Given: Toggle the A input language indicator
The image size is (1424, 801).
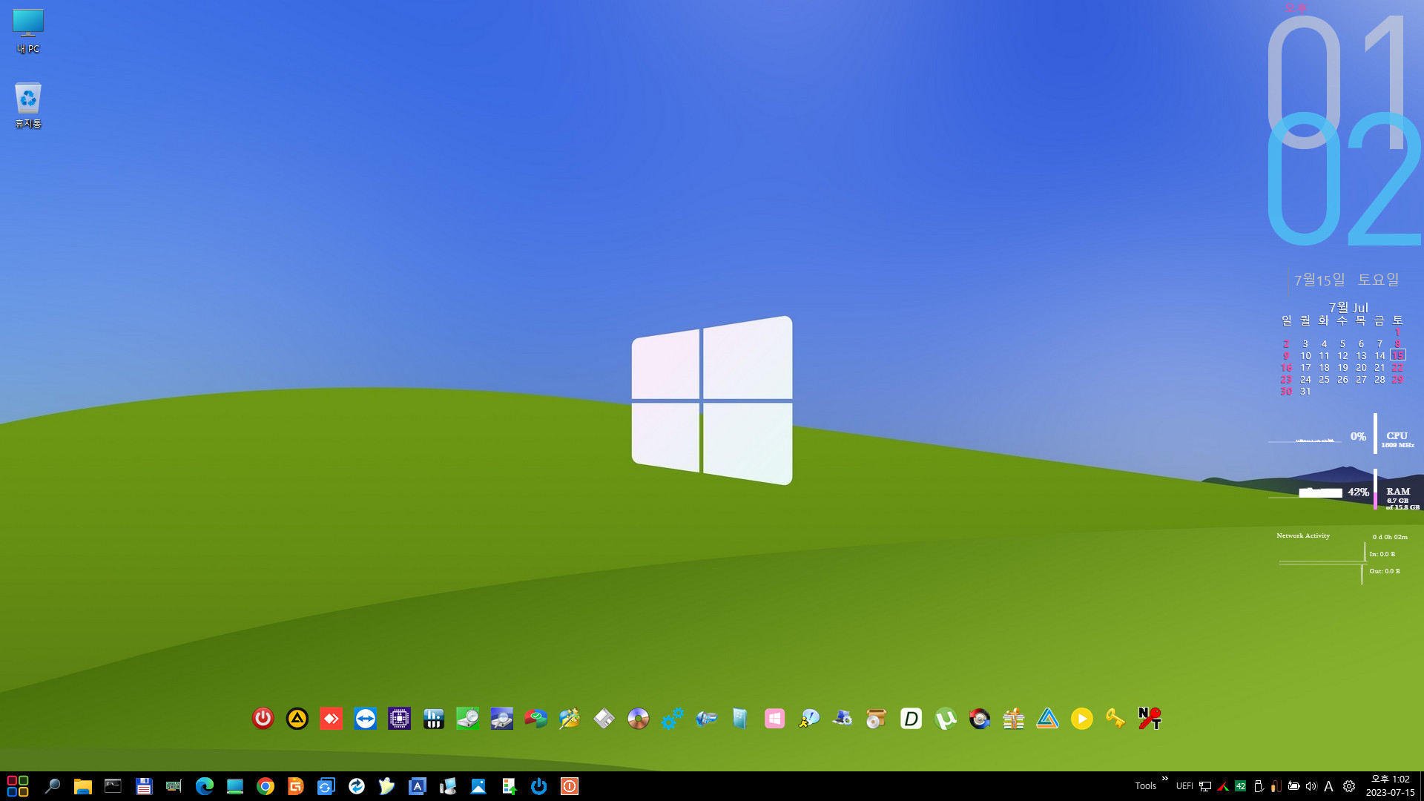Looking at the screenshot, I should (x=1329, y=786).
